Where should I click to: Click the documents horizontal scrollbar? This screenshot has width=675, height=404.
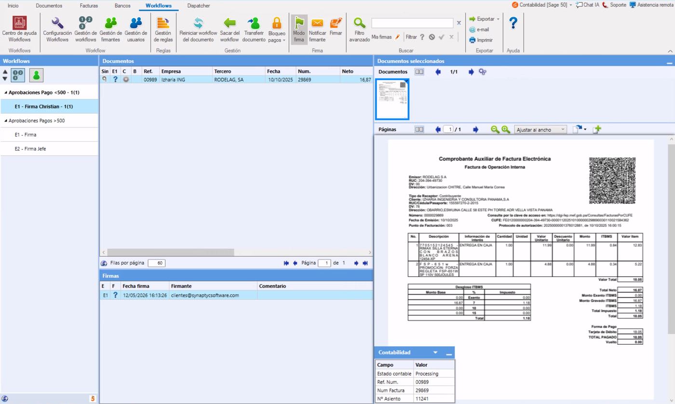170,252
